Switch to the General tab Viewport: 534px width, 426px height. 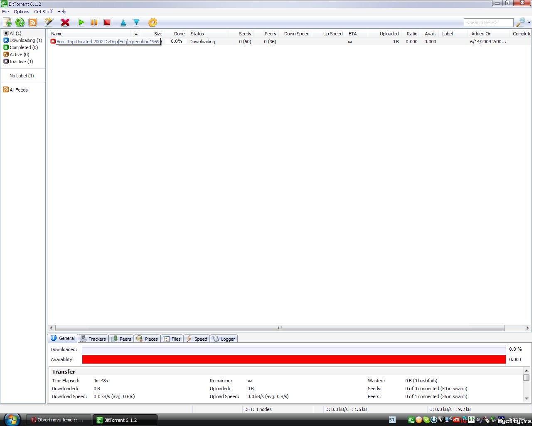[63, 338]
